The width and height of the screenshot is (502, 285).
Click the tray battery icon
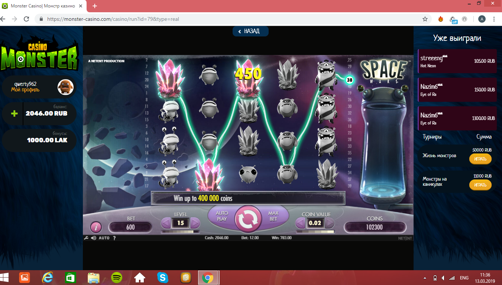point(435,278)
